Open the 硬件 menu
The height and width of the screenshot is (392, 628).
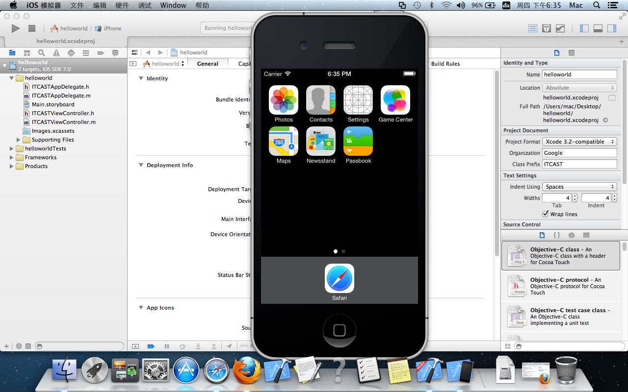[122, 5]
